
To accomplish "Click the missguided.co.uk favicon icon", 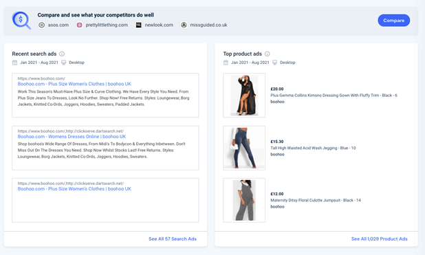I will click(x=184, y=25).
